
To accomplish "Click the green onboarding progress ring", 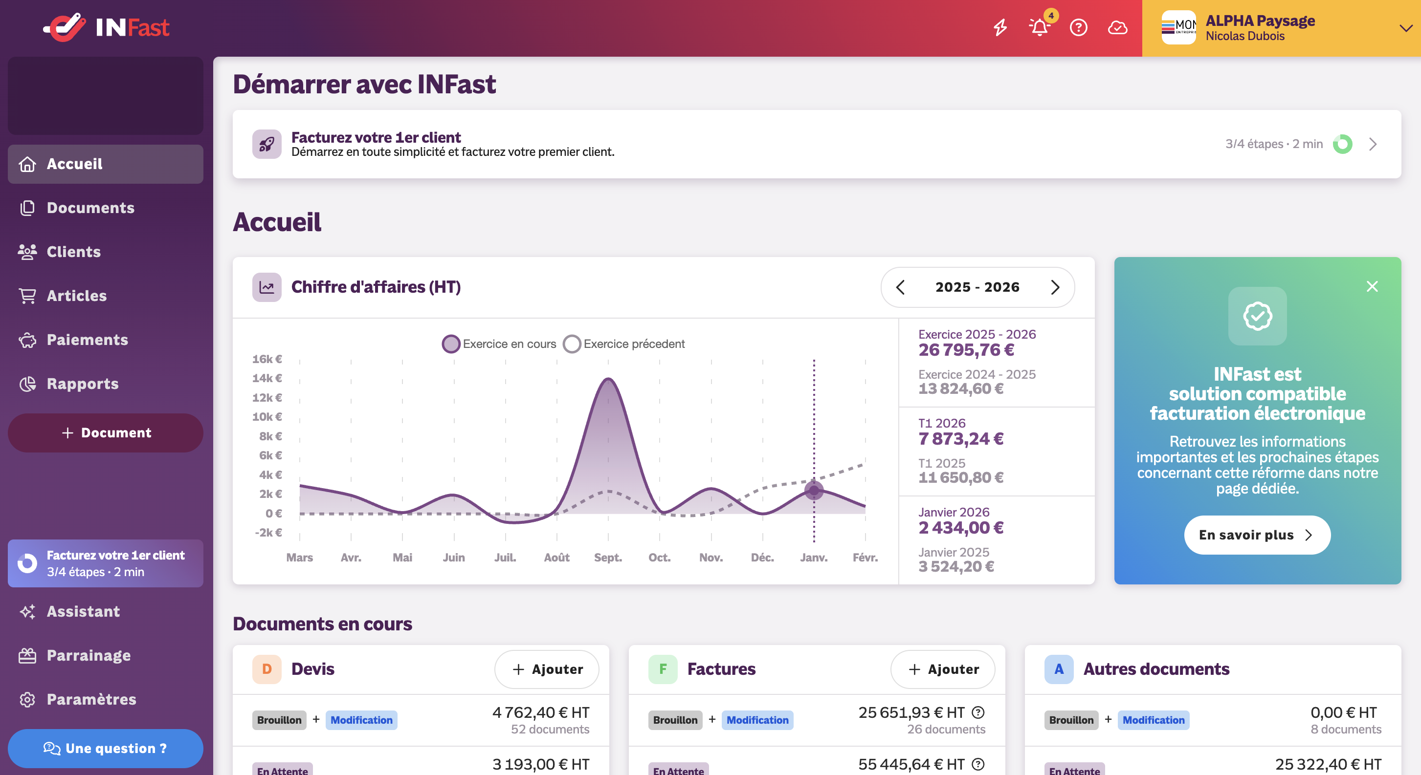I will [x=1343, y=144].
